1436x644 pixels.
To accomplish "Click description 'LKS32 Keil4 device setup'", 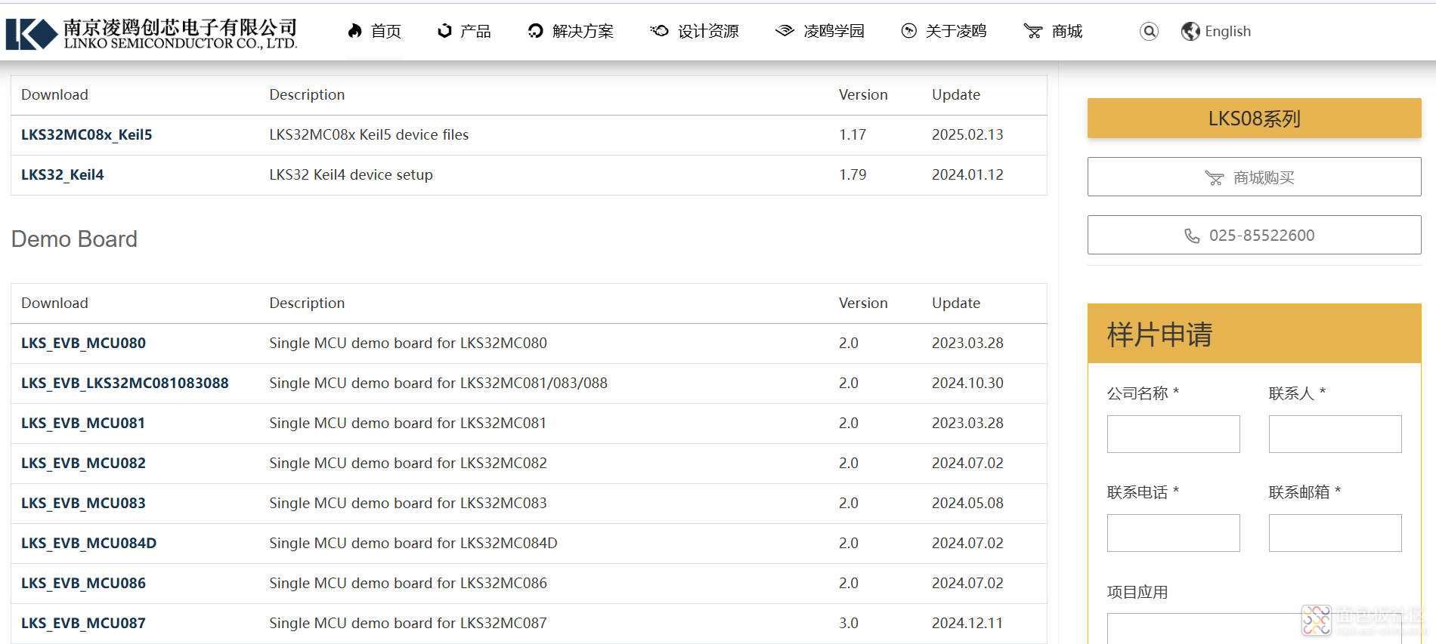I will (351, 174).
